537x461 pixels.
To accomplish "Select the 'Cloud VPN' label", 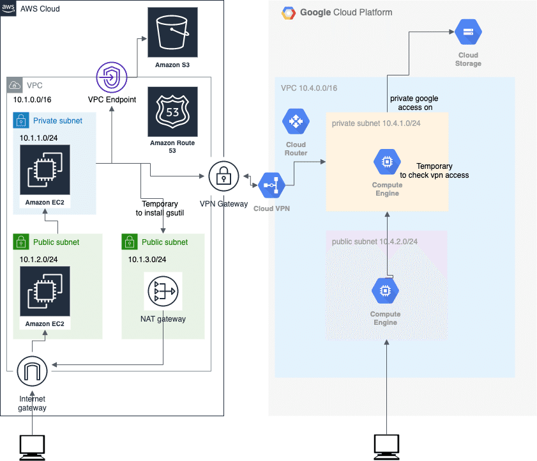I will pyautogui.click(x=271, y=208).
